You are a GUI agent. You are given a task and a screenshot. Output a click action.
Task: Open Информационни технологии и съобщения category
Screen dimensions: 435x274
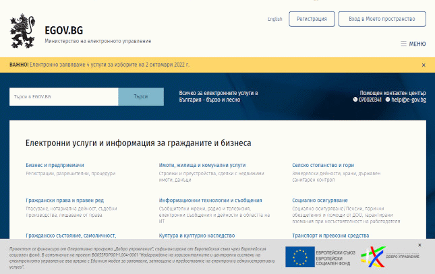[210, 201]
